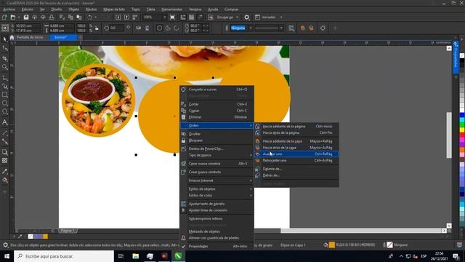Image resolution: width=465 pixels, height=262 pixels.
Task: Select Convertir a curvas in context menu
Action: click(x=217, y=89)
